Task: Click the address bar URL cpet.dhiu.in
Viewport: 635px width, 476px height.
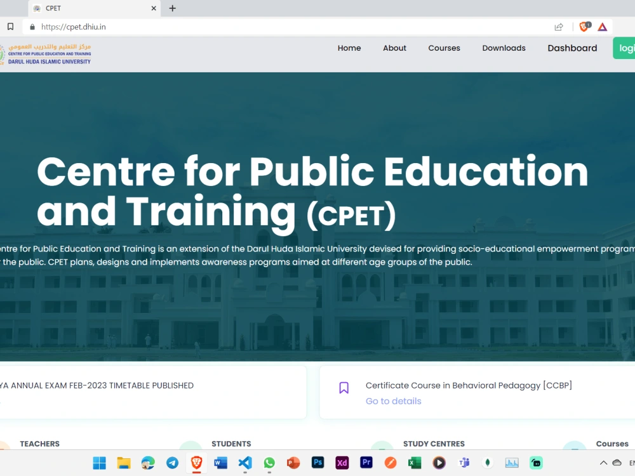Action: pos(73,27)
